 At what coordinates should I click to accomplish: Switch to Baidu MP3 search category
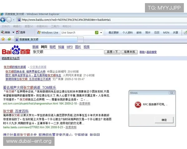click(70, 47)
